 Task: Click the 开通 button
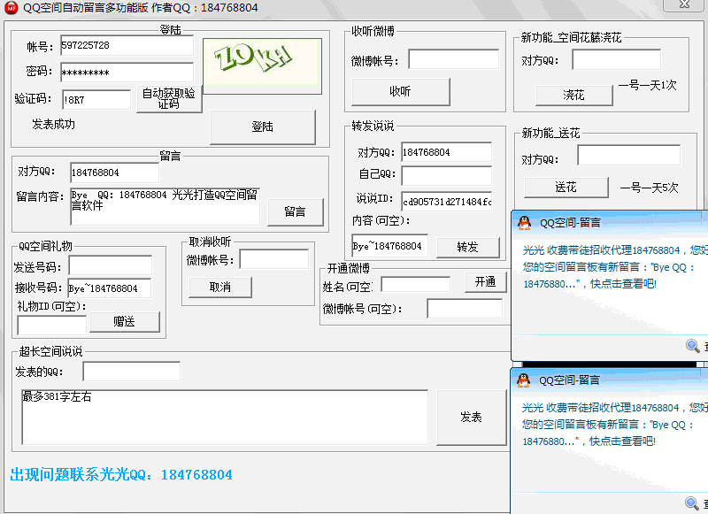coord(486,282)
